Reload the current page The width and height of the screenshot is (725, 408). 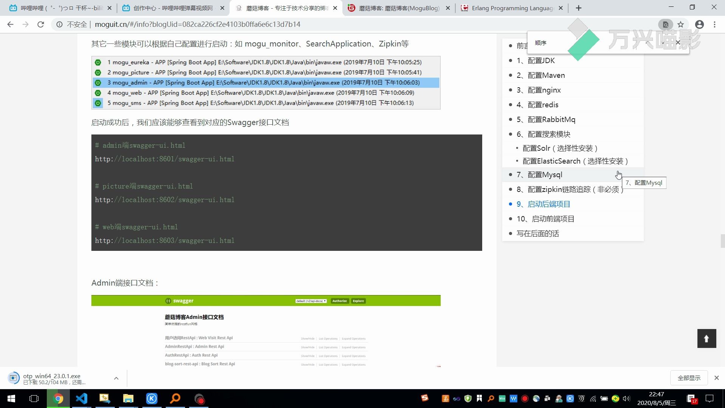[41, 25]
